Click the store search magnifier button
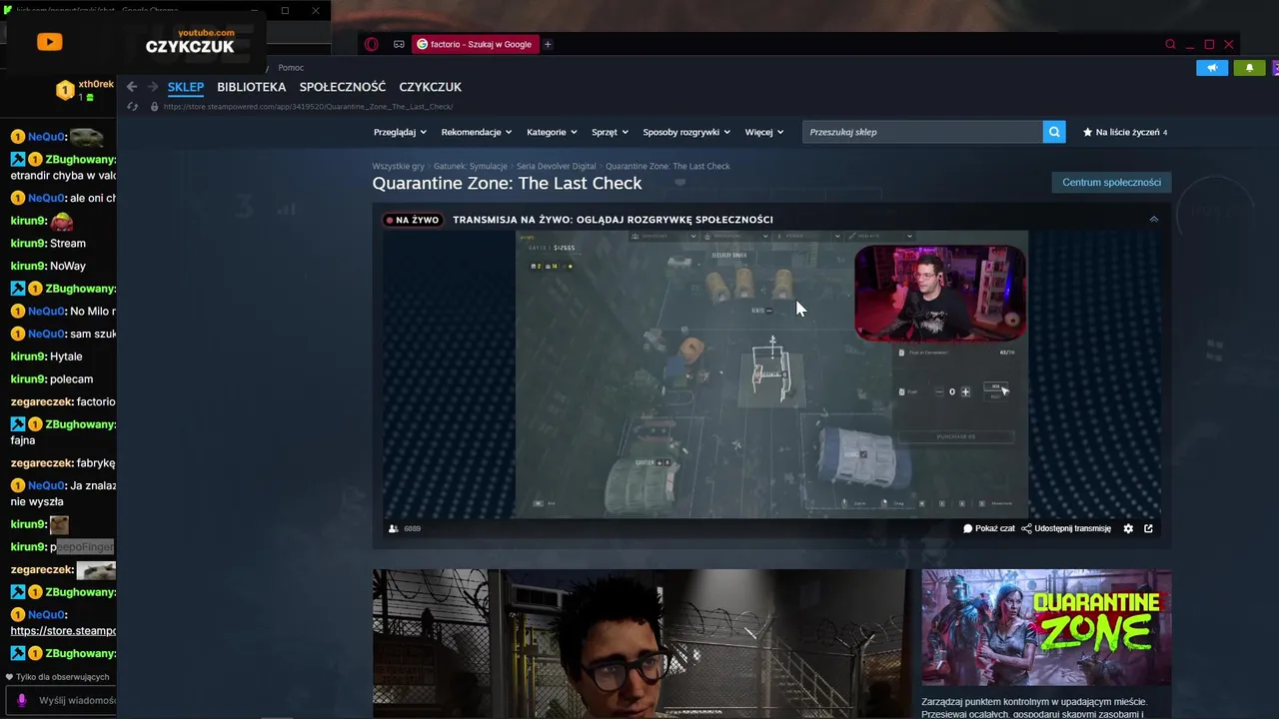The height and width of the screenshot is (719, 1279). pos(1054,132)
